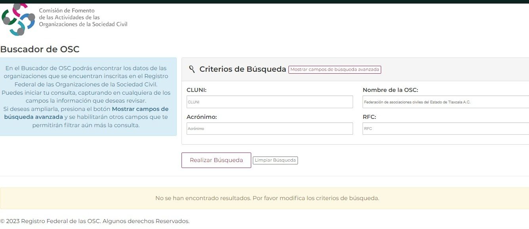Image resolution: width=529 pixels, height=229 pixels.
Task: Click the Buscador de OSC page heading
Action: click(x=40, y=49)
